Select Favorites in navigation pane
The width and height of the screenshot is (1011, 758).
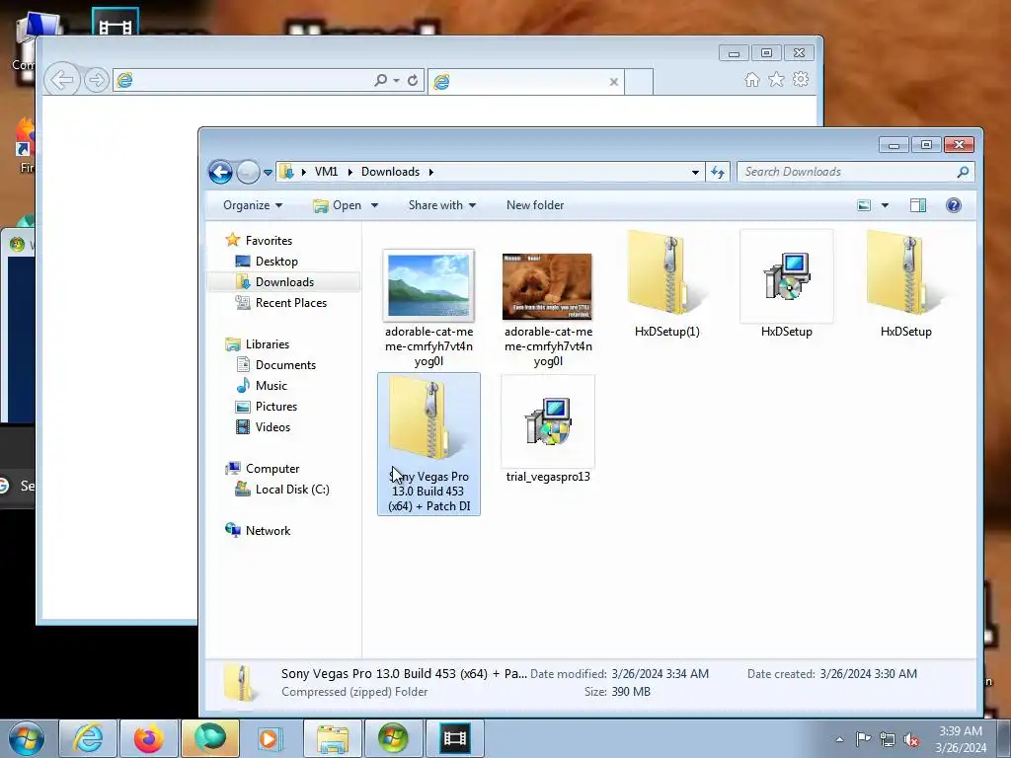(269, 241)
